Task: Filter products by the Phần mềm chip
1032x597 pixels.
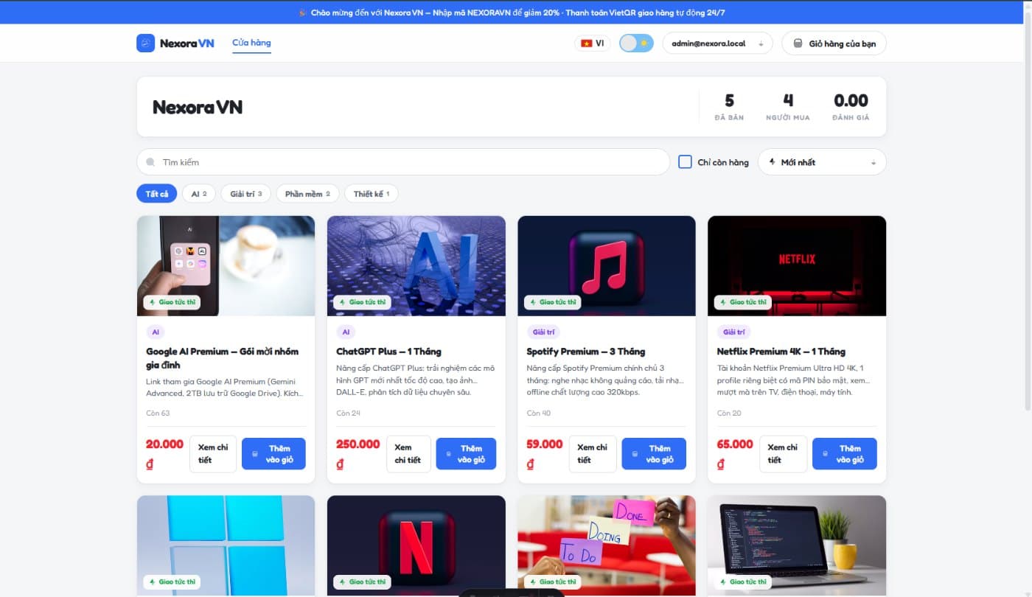Action: click(x=308, y=194)
